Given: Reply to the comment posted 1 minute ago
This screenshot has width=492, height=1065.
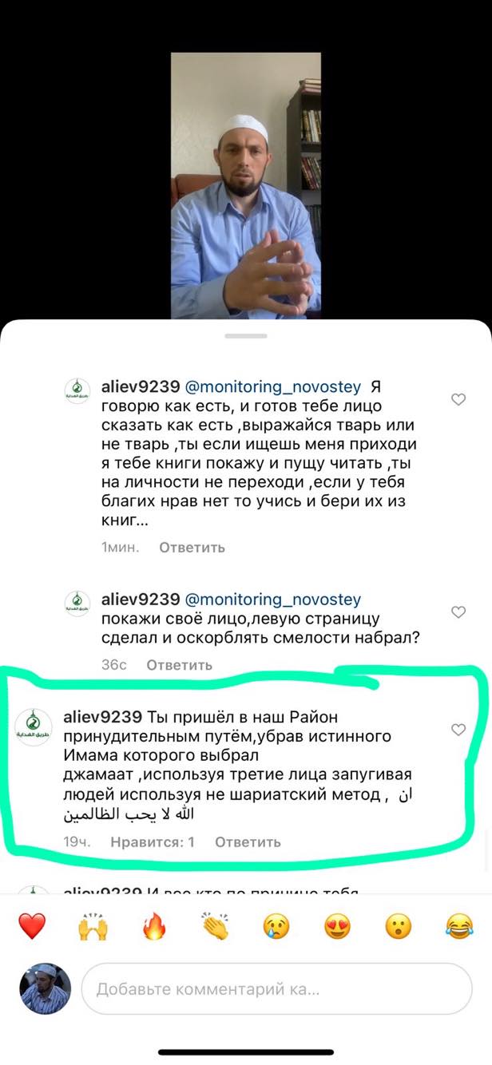Looking at the screenshot, I should (192, 548).
